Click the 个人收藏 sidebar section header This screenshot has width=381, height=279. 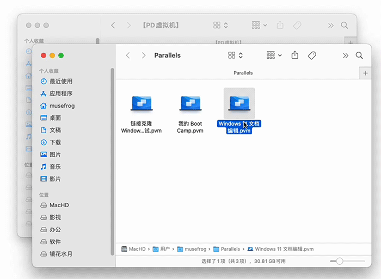(49, 71)
